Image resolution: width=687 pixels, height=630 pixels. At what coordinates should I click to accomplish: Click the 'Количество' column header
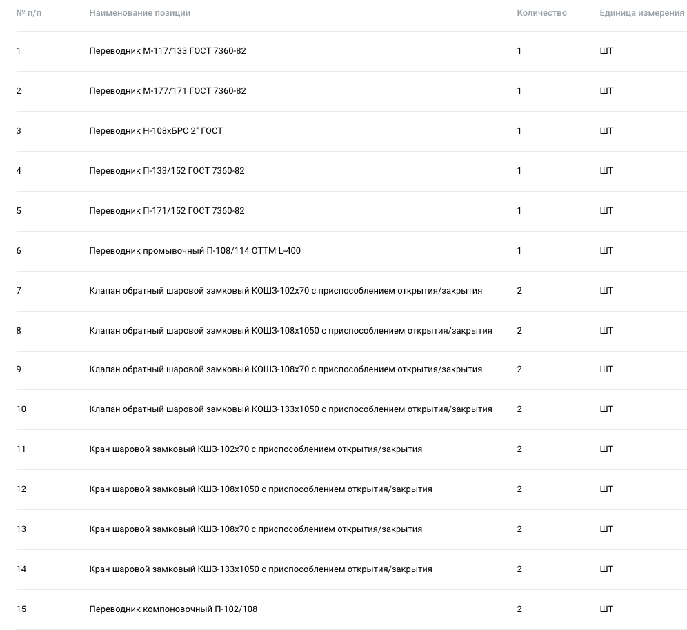[541, 13]
